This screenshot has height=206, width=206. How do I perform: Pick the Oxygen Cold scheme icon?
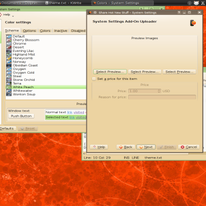[x=9, y=73]
